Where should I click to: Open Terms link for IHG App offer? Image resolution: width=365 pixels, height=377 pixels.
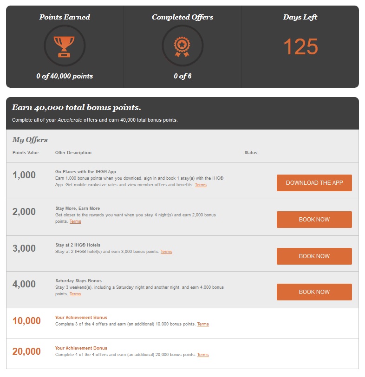(x=201, y=185)
